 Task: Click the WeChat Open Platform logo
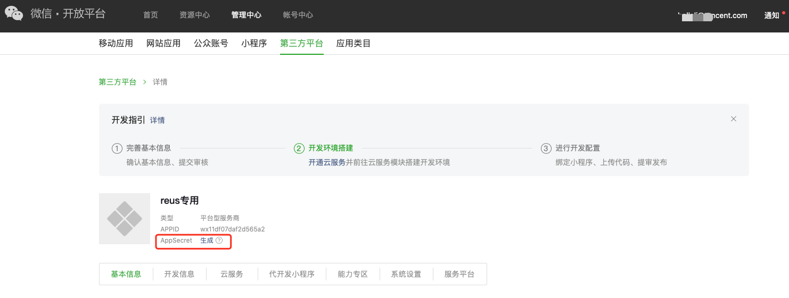[x=55, y=14]
